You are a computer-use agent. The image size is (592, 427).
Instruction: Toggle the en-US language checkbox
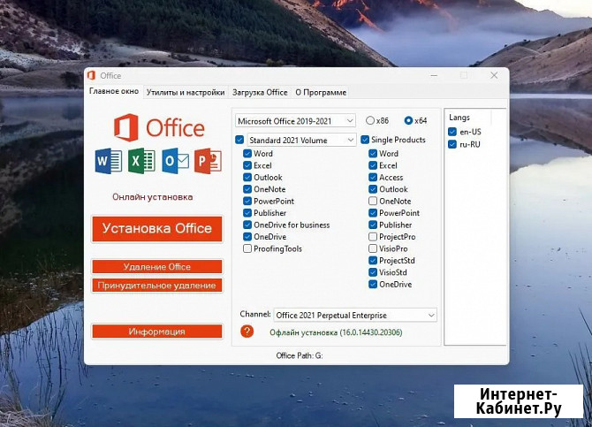(x=452, y=132)
